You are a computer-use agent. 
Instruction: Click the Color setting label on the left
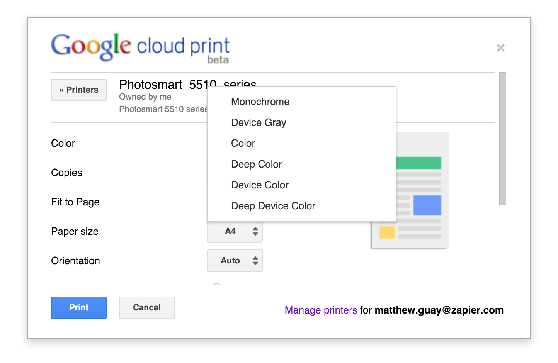[63, 143]
